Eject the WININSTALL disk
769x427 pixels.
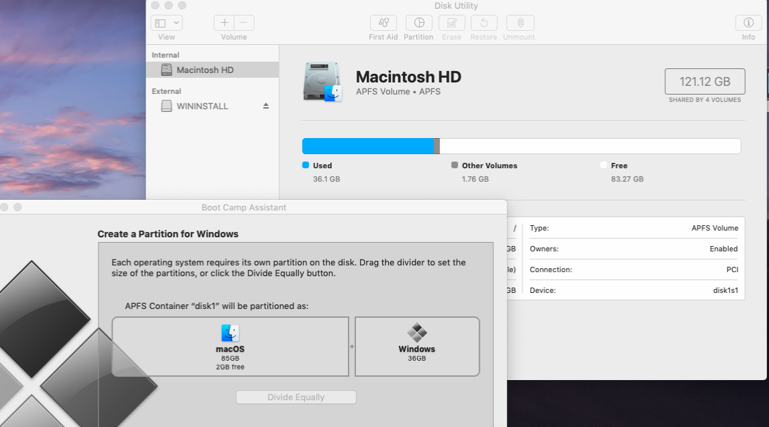pos(265,106)
